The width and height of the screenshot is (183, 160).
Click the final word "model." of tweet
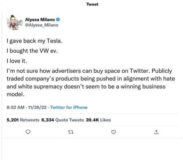pos(15,94)
